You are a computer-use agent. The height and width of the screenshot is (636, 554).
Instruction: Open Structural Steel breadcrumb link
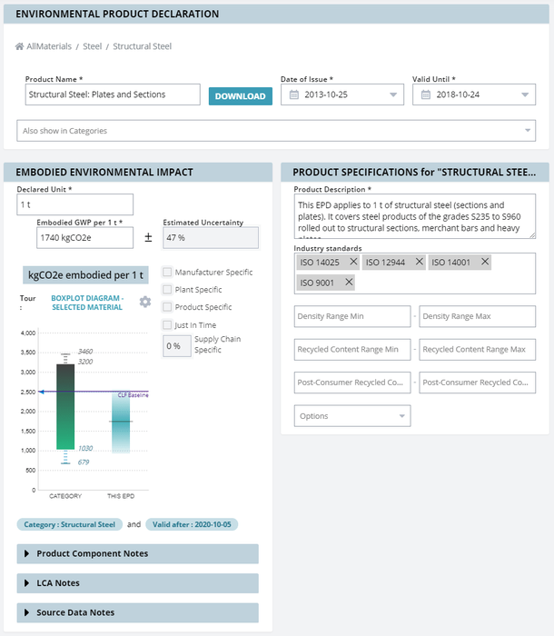click(x=142, y=46)
